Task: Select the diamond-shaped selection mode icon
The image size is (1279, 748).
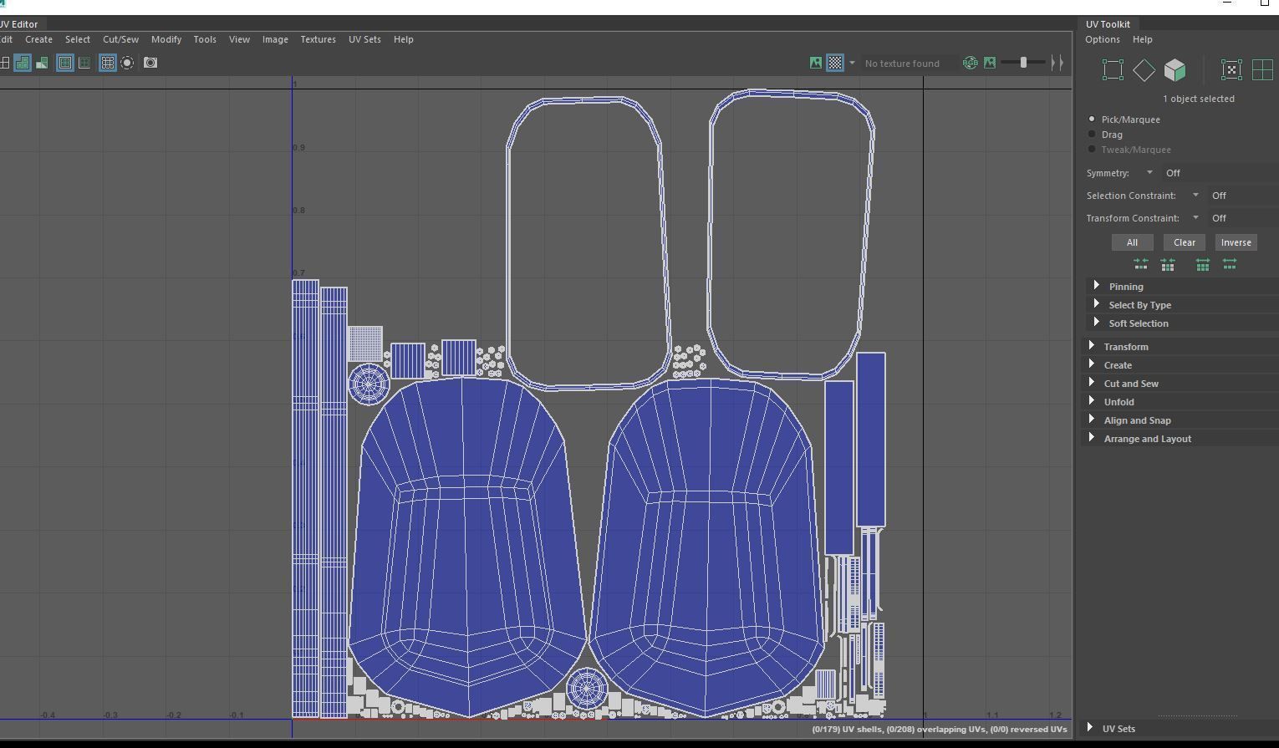Action: pos(1144,70)
